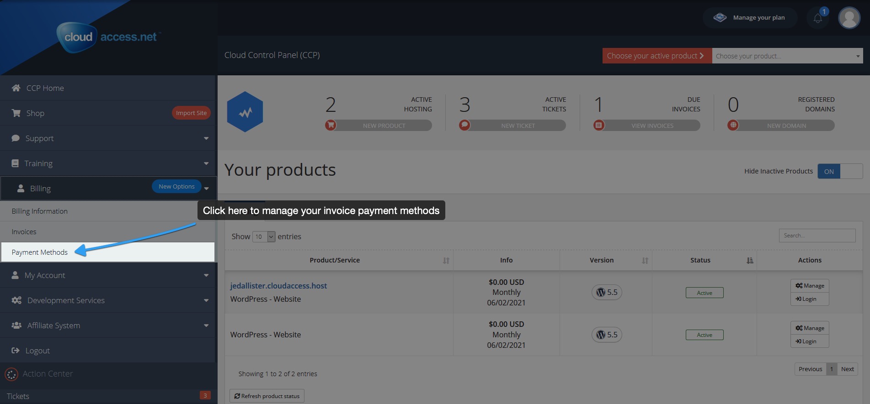
Task: Click the Import Site red button
Action: 191,113
